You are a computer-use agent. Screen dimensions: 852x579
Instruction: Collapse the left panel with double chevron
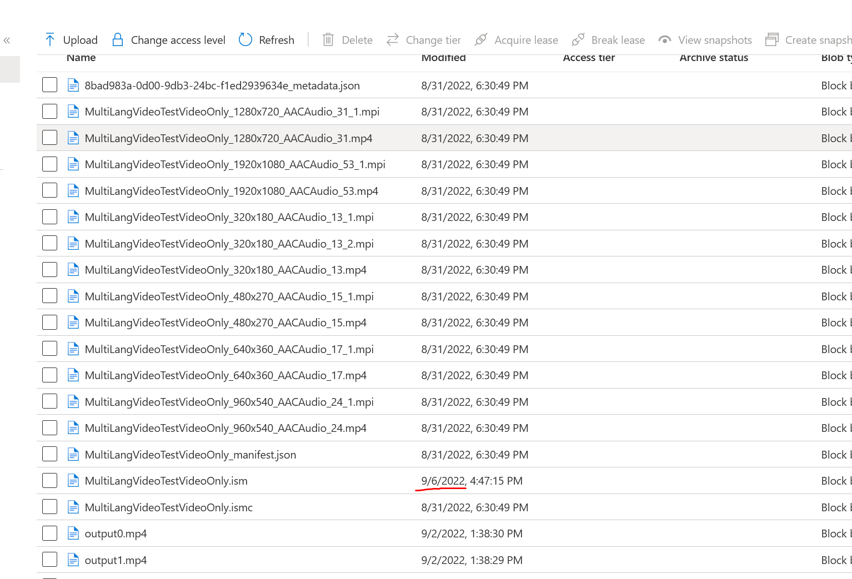[7, 41]
